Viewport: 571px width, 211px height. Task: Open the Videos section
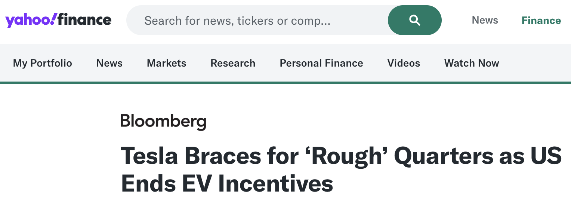(404, 63)
